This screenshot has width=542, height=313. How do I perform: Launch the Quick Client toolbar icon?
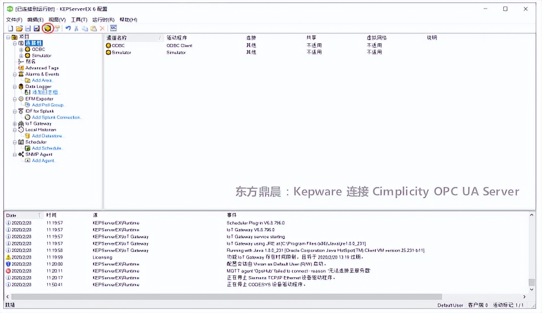(113, 28)
